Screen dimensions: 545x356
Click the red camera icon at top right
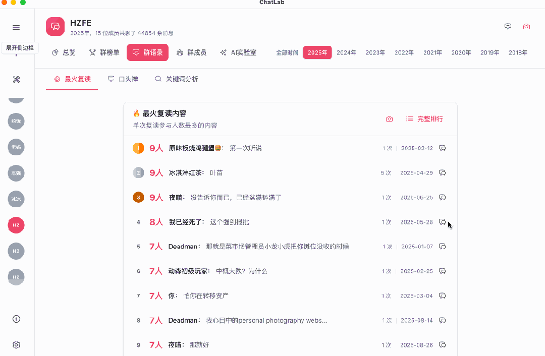point(526,26)
